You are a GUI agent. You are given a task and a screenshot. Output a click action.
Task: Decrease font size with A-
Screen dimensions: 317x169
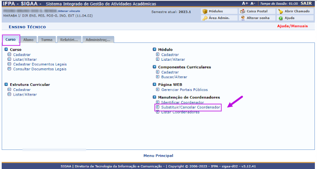pos(253,3)
